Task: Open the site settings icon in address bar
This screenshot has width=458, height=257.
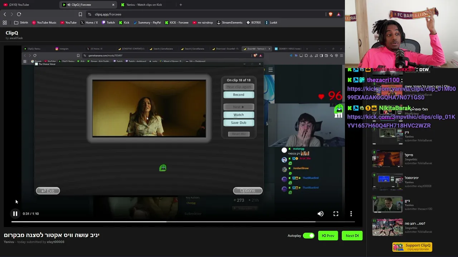Action: pyautogui.click(x=89, y=14)
